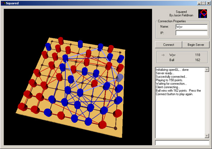Image resolution: width=212 pixels, height=149 pixels.
Task: Click the 'Initializing openGL... done' log line
Action: click(172, 69)
